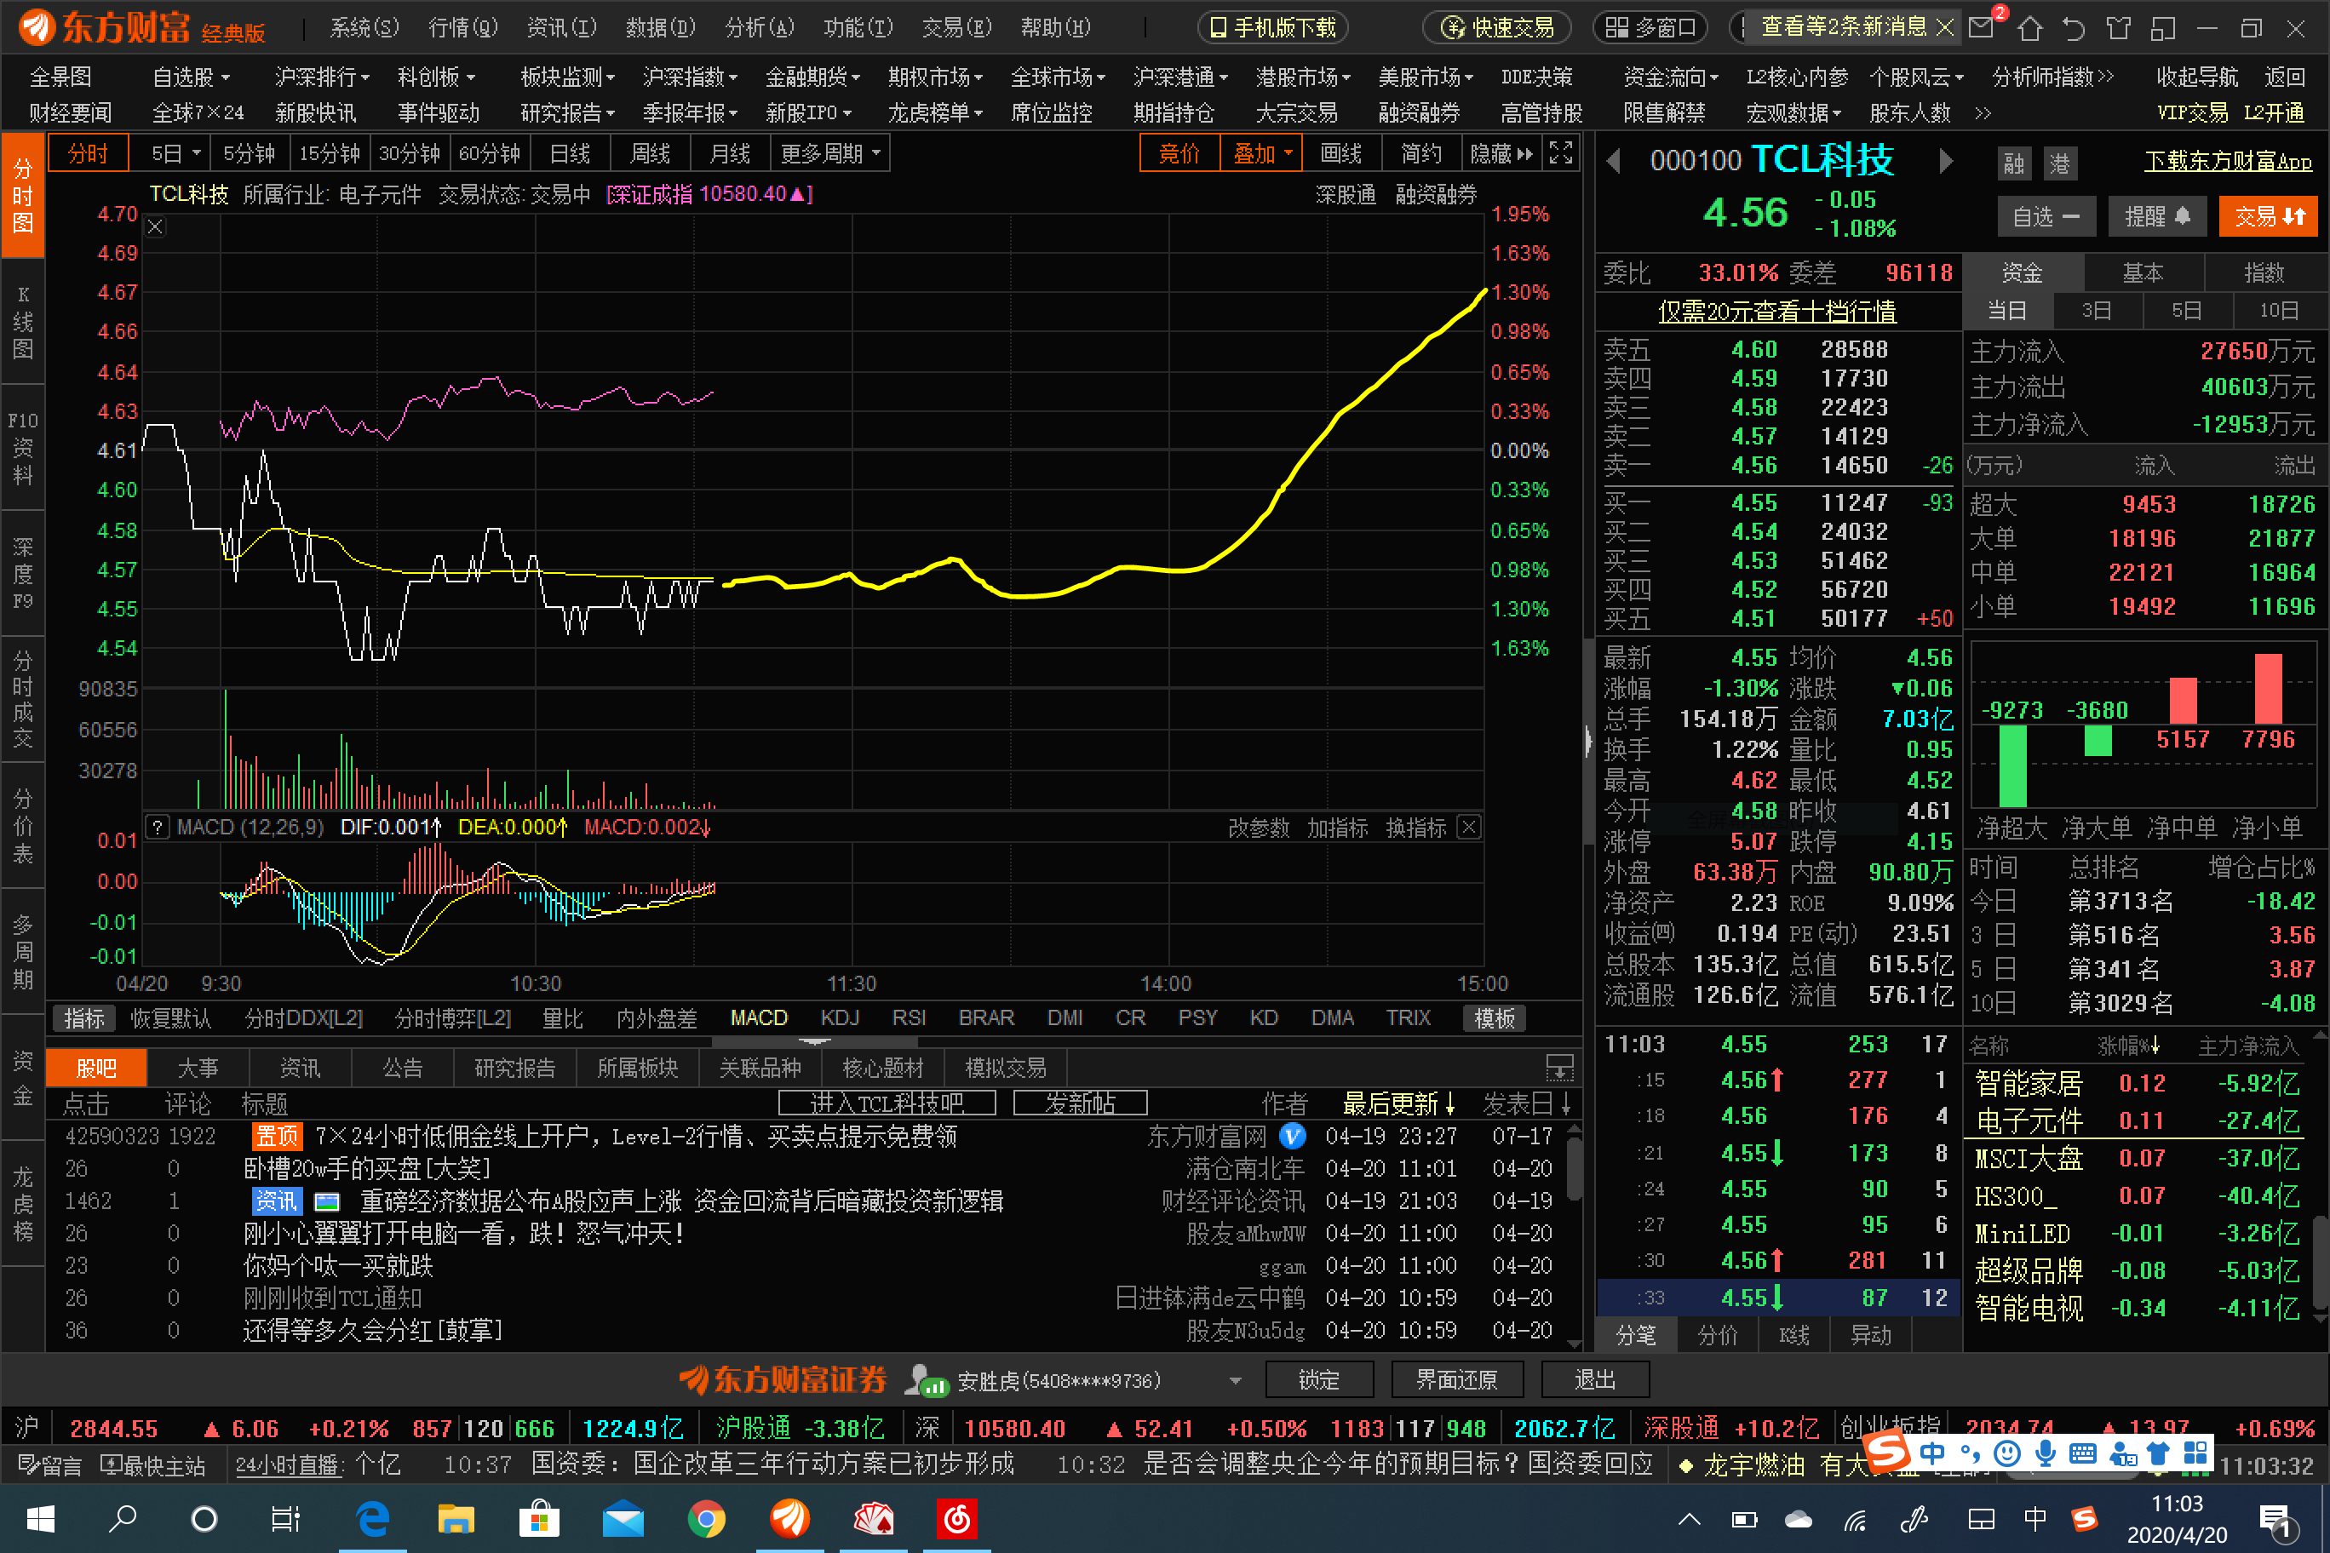
Task: Click orange 交易 trade button
Action: click(x=2268, y=216)
